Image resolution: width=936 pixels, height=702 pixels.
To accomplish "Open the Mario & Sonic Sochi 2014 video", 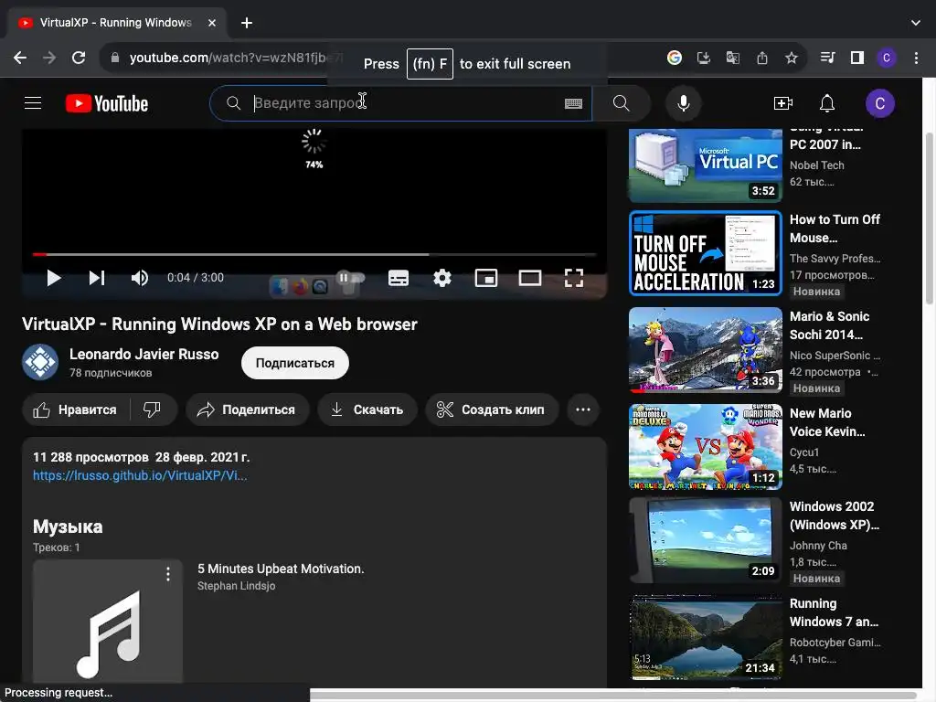I will [x=706, y=350].
